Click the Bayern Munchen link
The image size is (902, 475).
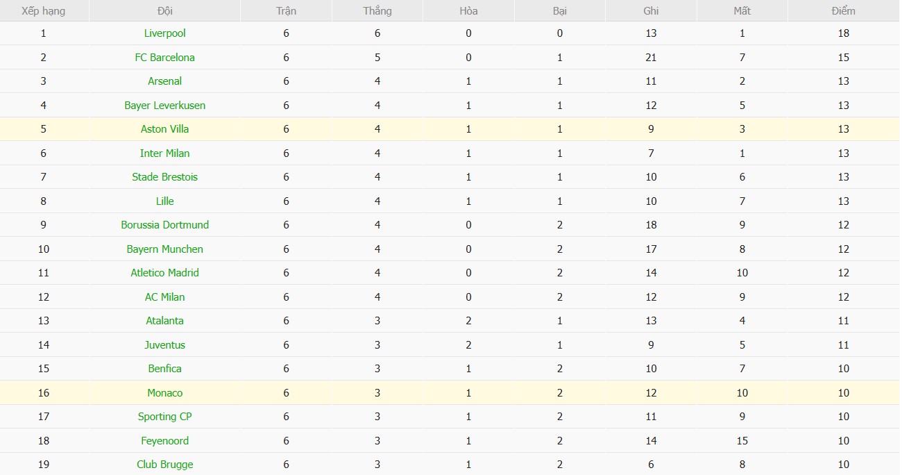pyautogui.click(x=165, y=249)
